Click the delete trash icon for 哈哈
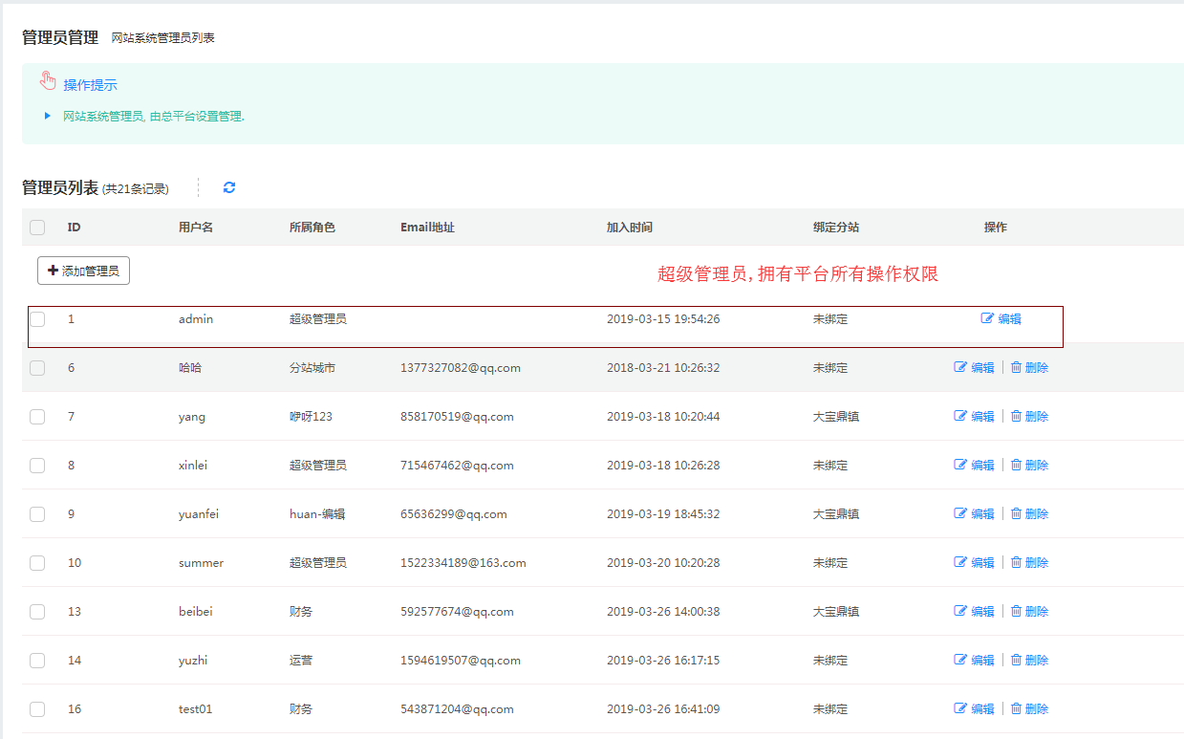This screenshot has width=1184, height=739. (1016, 368)
